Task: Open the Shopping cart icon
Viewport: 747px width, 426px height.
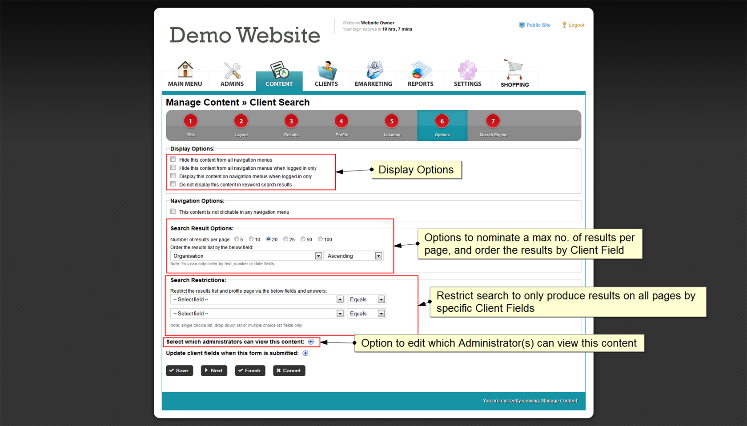Action: click(x=514, y=70)
